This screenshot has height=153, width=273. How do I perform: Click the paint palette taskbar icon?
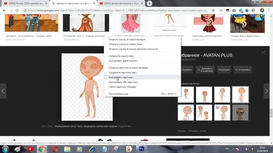[17, 149]
